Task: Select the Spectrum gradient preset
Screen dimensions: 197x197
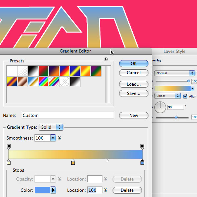Action: 43,82
